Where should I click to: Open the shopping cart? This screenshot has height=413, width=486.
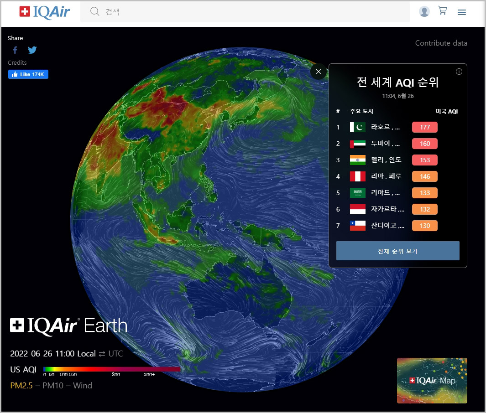[442, 11]
